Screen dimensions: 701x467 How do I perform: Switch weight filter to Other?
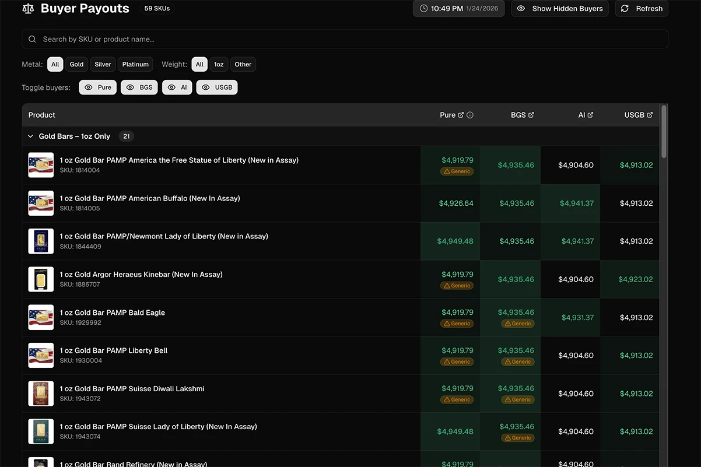[243, 64]
